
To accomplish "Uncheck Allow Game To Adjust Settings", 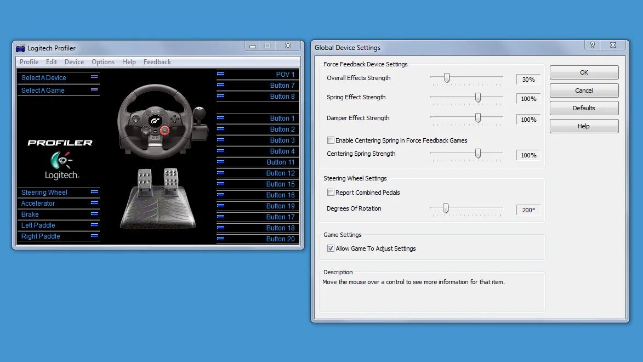I will point(331,248).
